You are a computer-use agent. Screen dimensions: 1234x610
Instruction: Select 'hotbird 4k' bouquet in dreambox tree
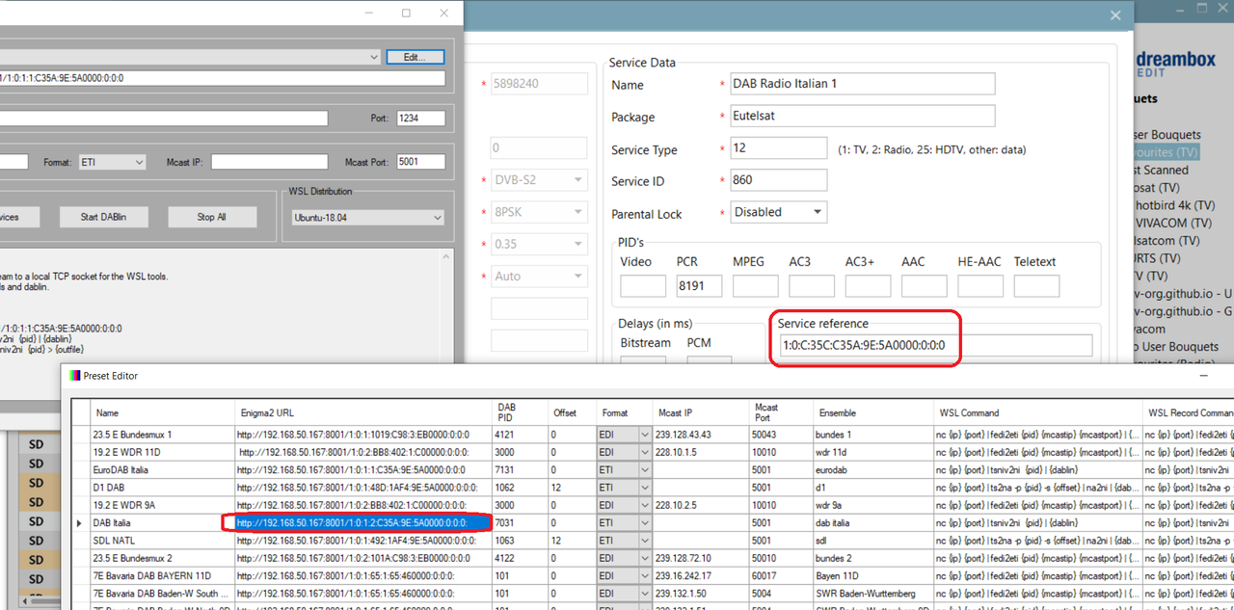click(1176, 205)
